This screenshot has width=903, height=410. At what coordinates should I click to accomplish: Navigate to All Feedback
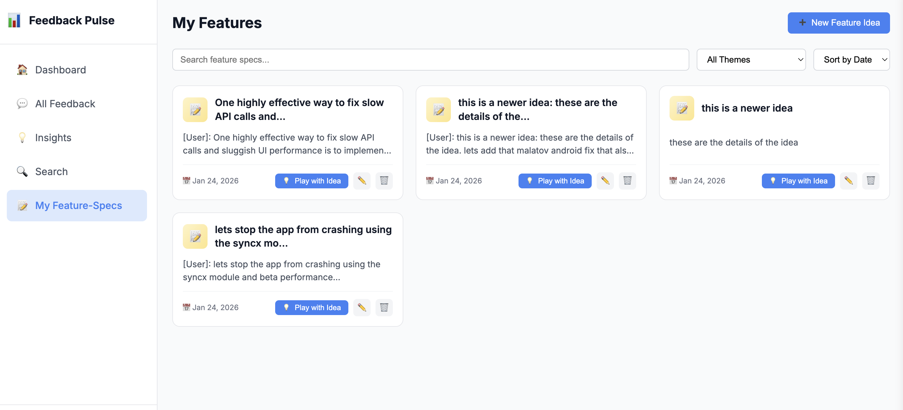pyautogui.click(x=65, y=104)
